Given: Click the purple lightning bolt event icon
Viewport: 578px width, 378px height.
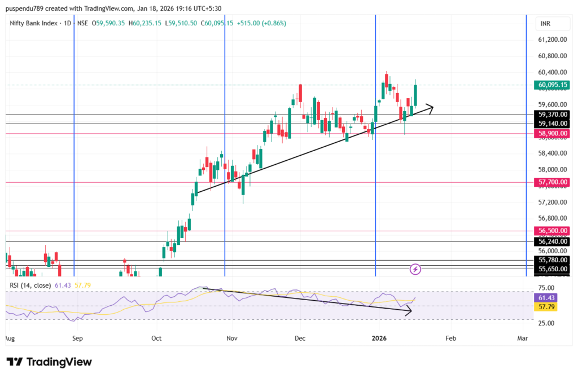Looking at the screenshot, I should [415, 269].
